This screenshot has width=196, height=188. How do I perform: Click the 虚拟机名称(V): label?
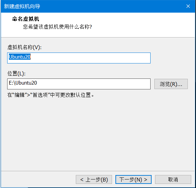point(24,47)
